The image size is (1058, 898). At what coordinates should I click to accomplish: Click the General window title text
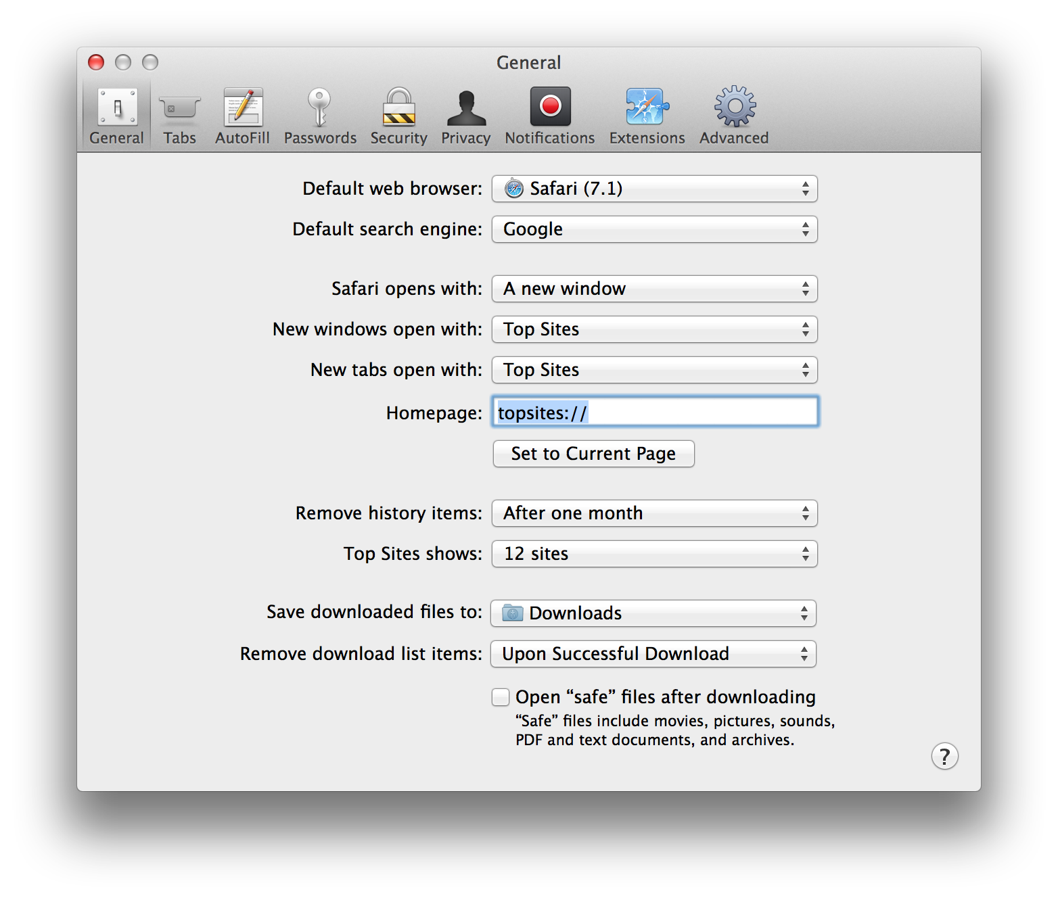(529, 63)
